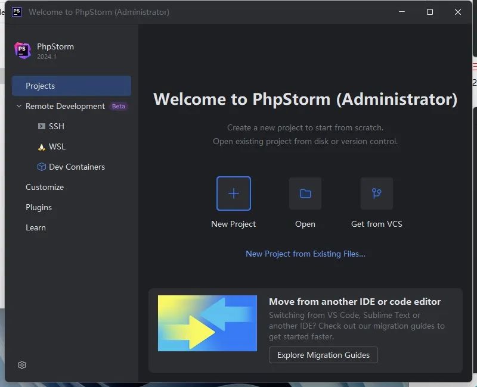Image resolution: width=477 pixels, height=387 pixels.
Task: Click the PS icon in title bar
Action: [x=17, y=12]
